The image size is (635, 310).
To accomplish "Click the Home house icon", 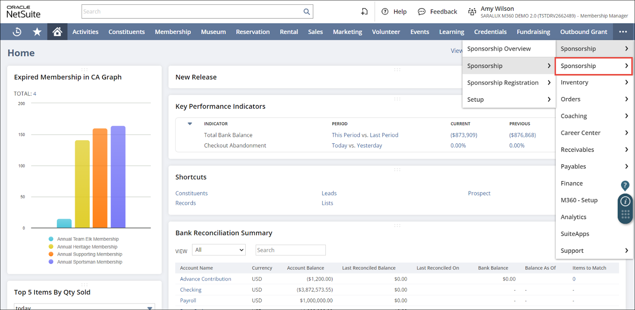I will [57, 32].
